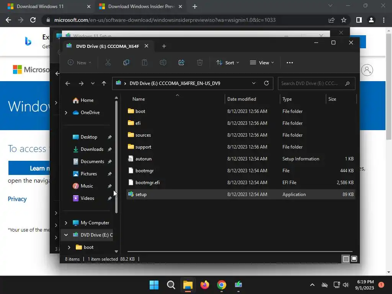Click the Cut scissors icon in Explorer toolbar
392x294 pixels.
coord(108,62)
